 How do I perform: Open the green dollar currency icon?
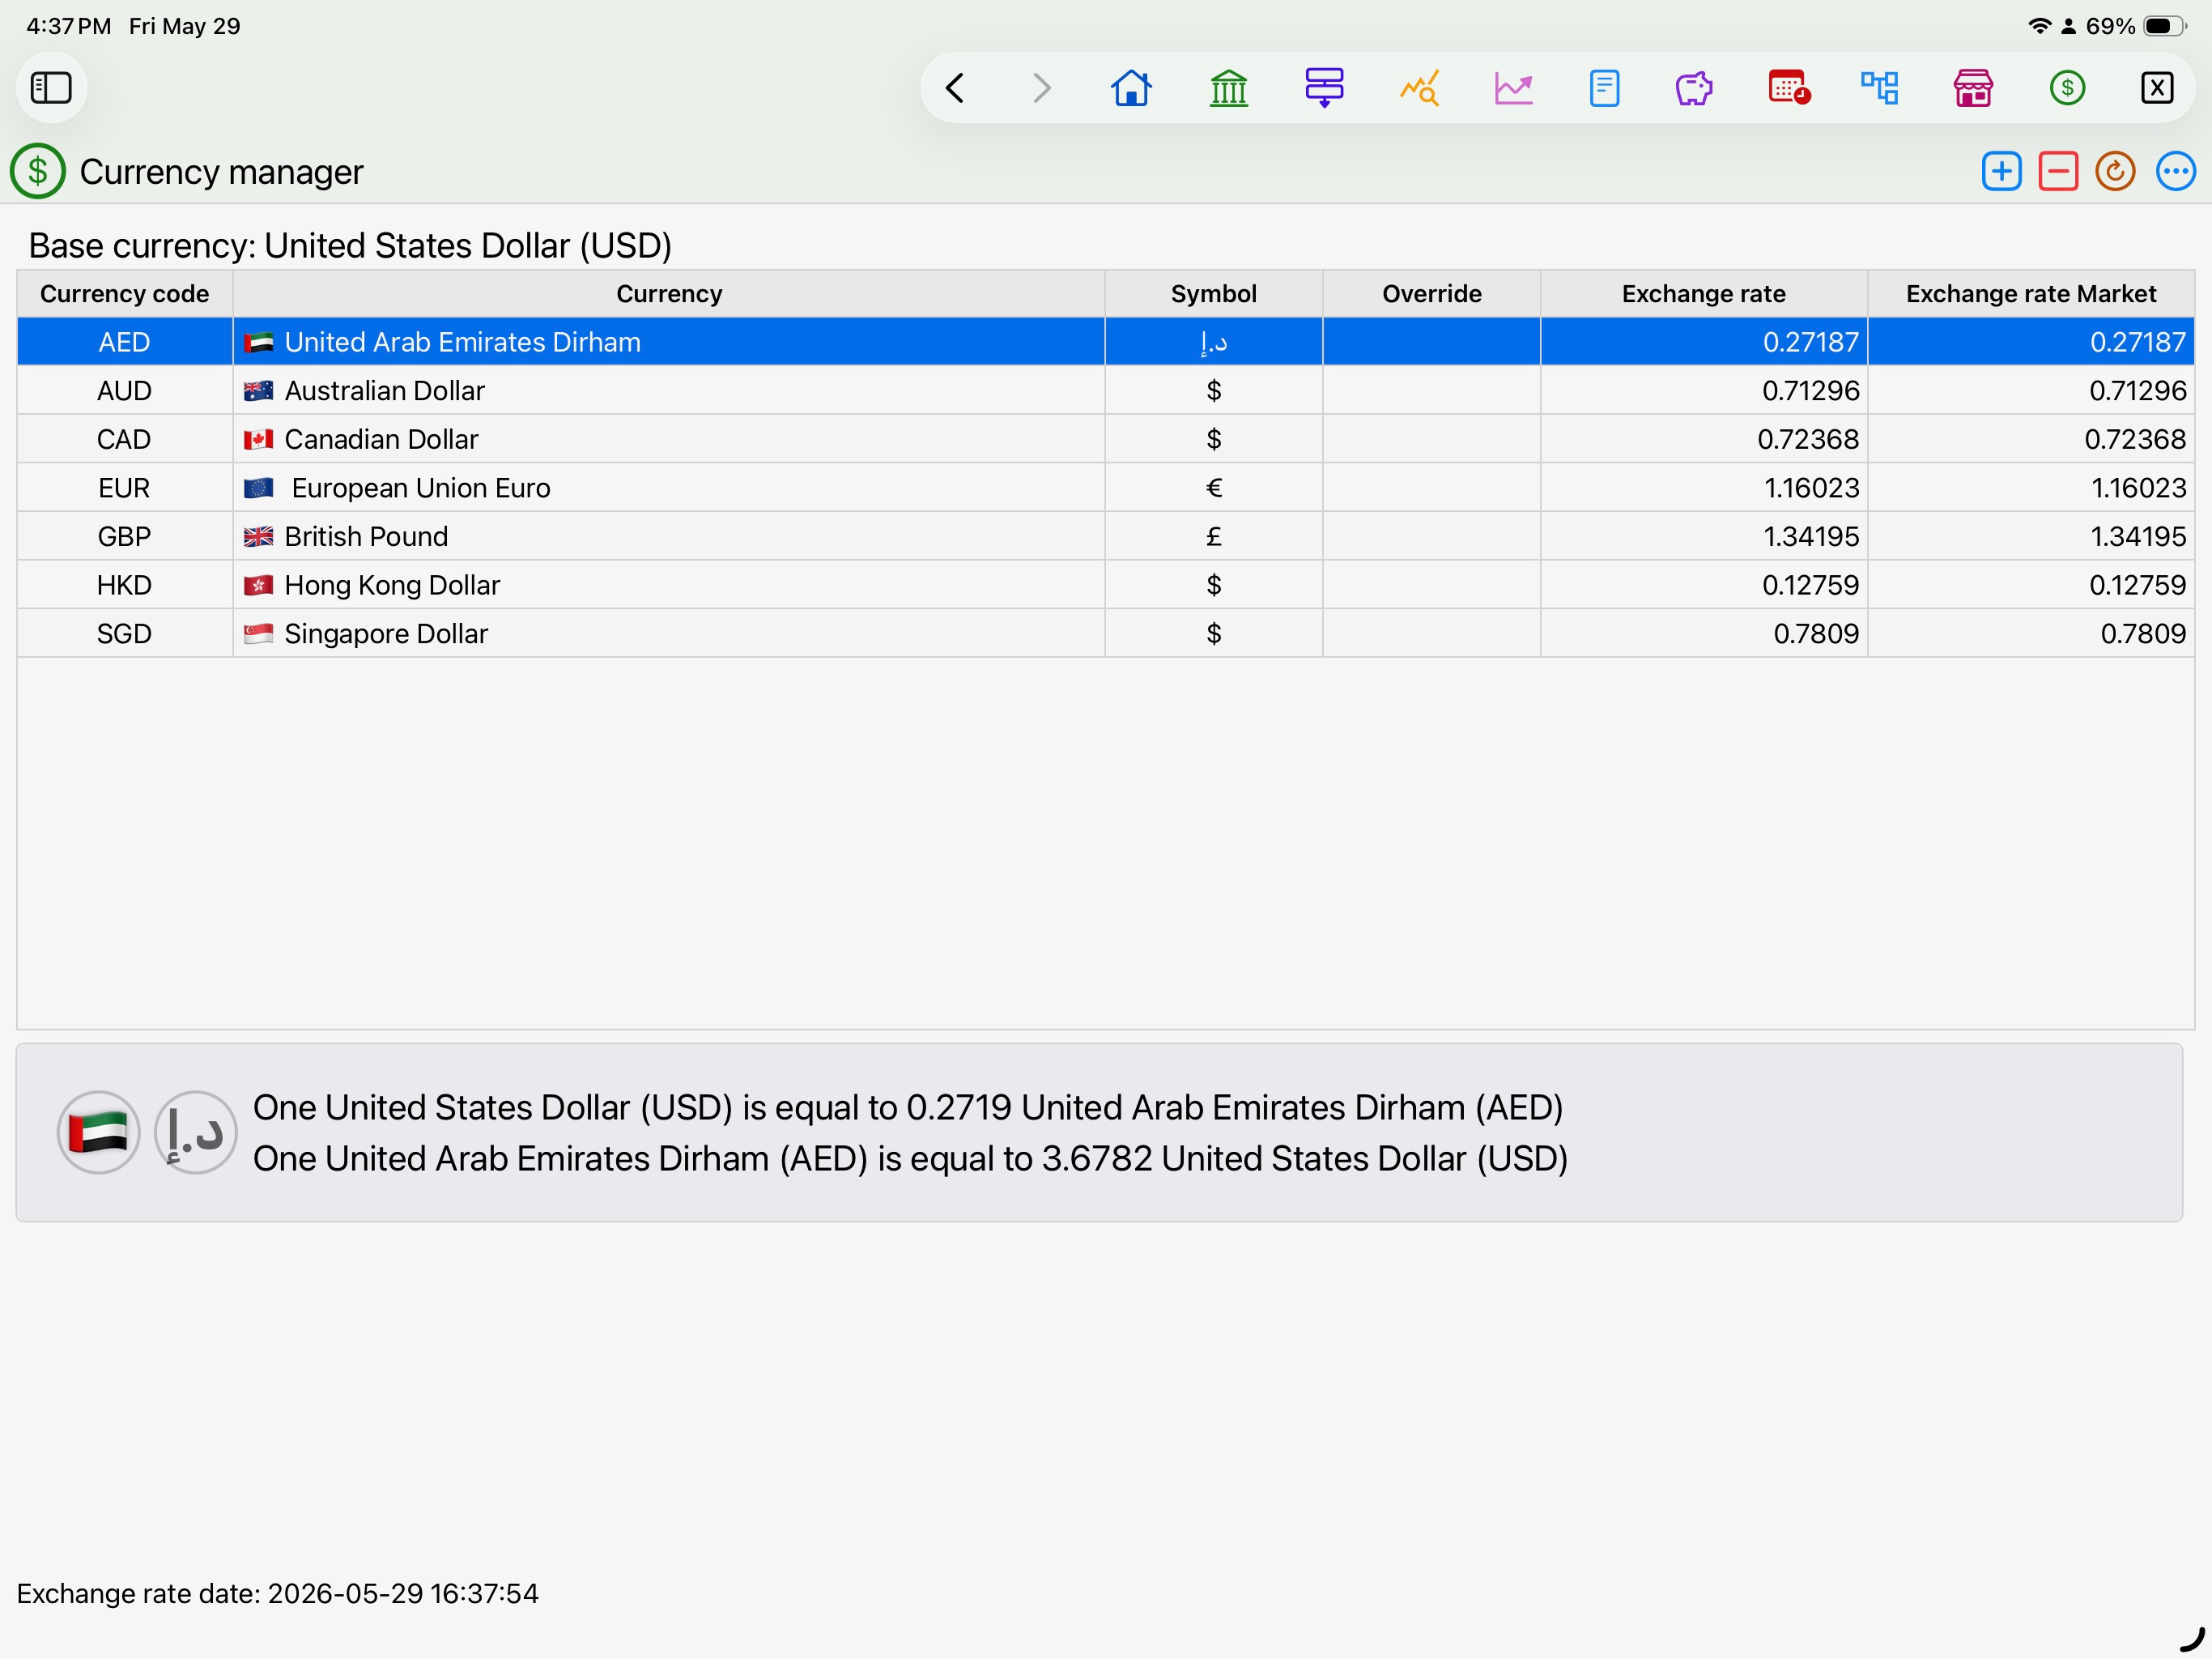click(2067, 88)
